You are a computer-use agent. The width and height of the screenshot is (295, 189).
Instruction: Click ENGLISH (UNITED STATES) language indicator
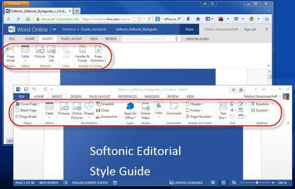[90, 183]
